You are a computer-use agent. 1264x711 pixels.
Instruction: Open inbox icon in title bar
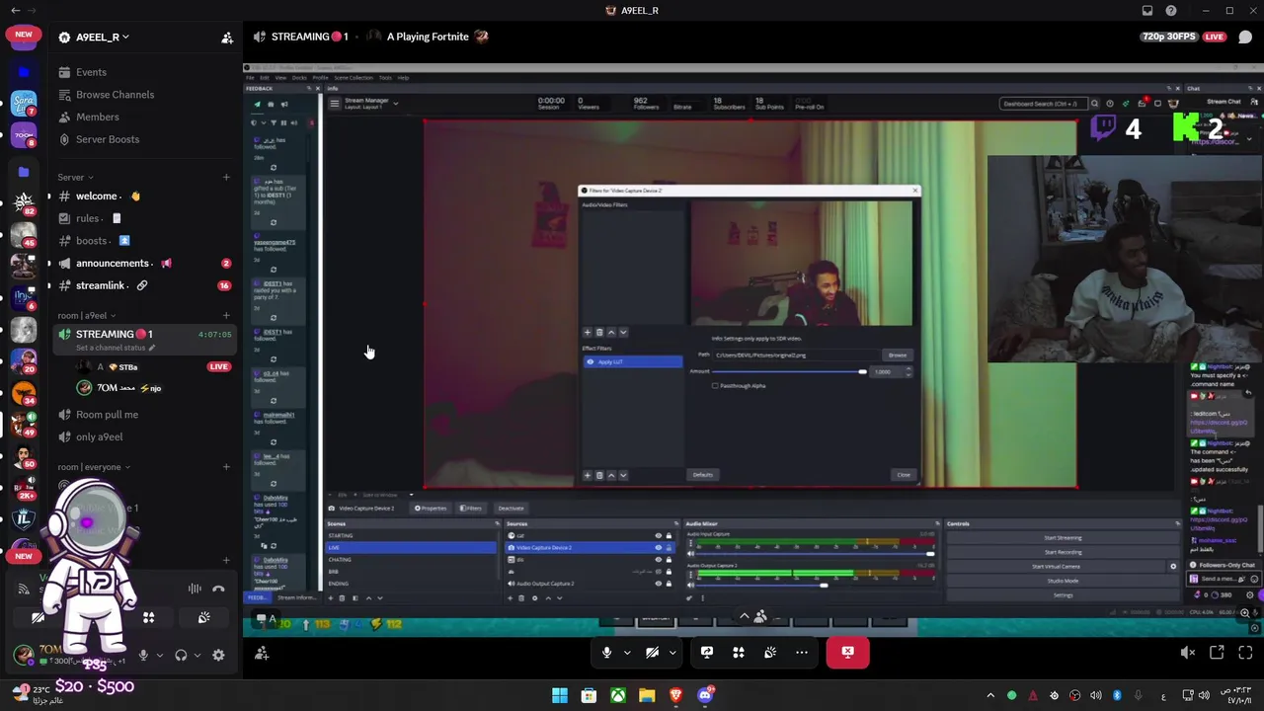[1147, 11]
